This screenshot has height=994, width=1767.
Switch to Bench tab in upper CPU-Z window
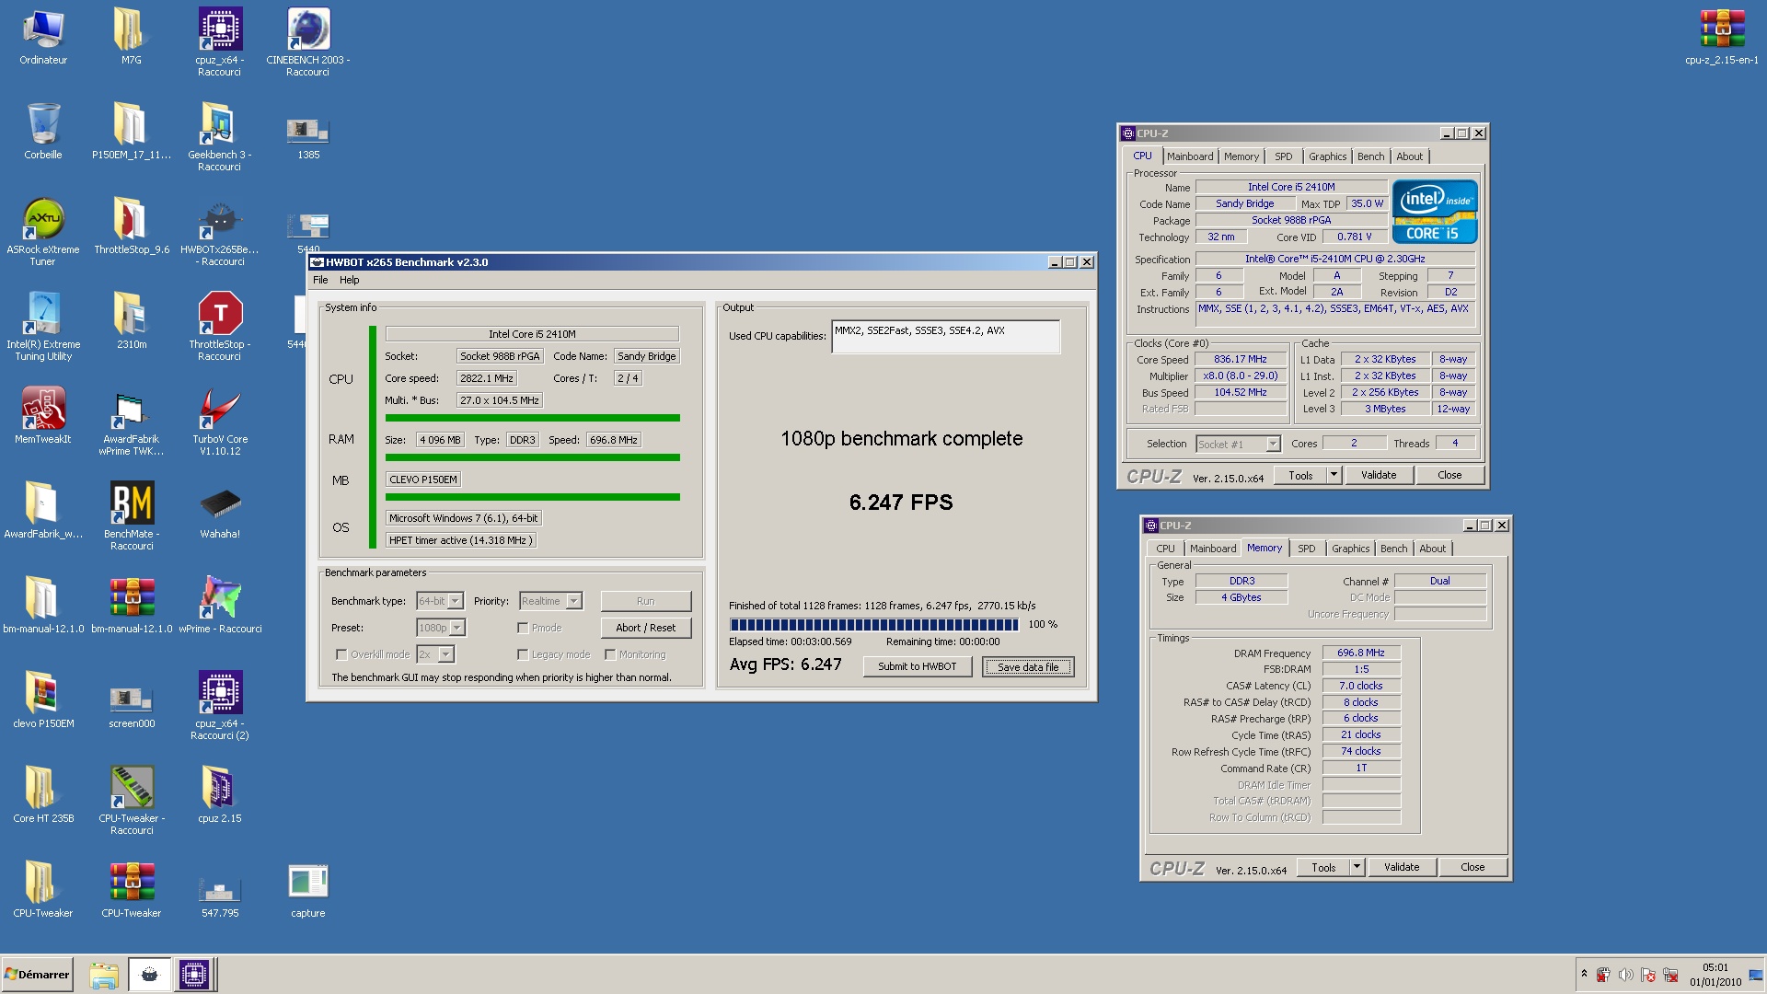pyautogui.click(x=1370, y=156)
